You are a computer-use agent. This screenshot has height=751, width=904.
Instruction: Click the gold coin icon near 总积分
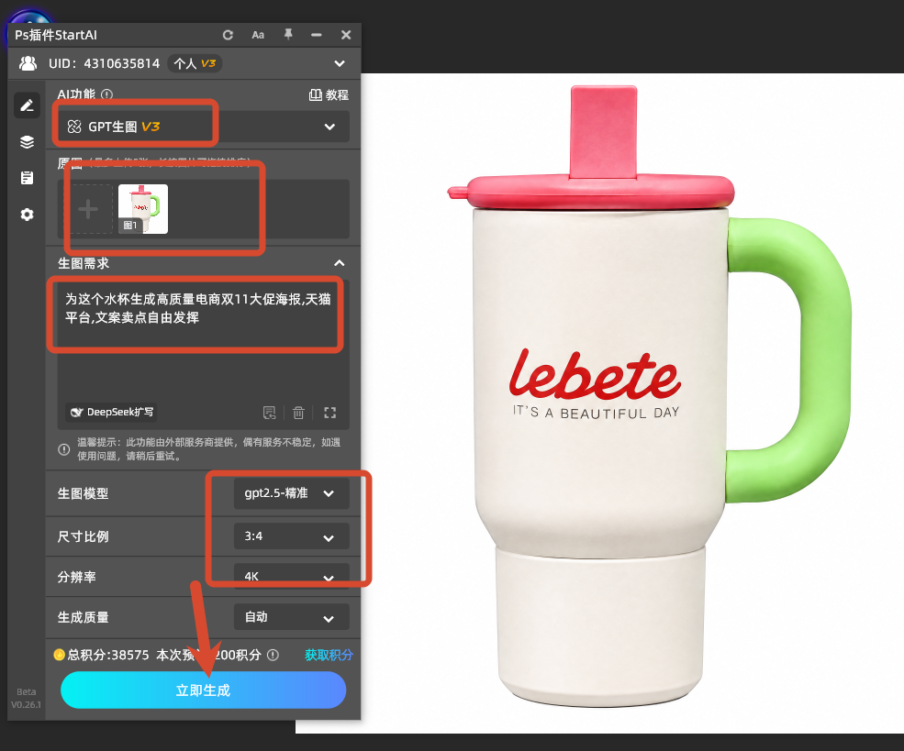pos(59,654)
